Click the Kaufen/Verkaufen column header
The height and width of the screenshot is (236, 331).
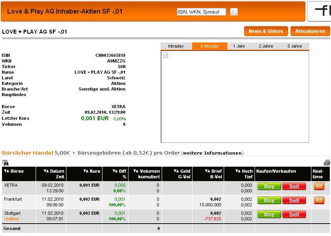(276, 171)
